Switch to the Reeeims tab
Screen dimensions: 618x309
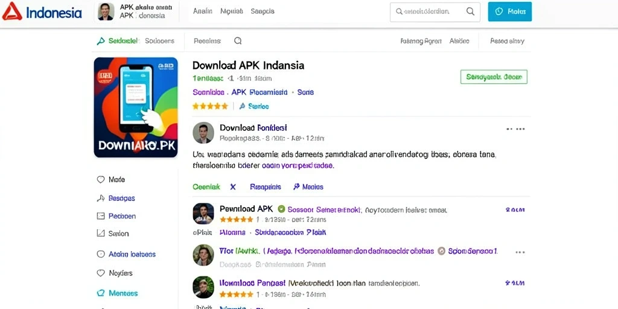tap(208, 40)
